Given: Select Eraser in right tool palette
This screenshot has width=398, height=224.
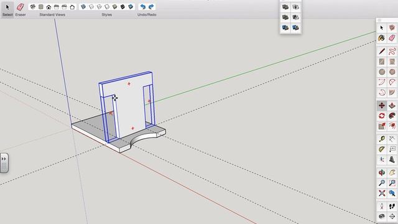Looking at the screenshot, I should point(392,38).
